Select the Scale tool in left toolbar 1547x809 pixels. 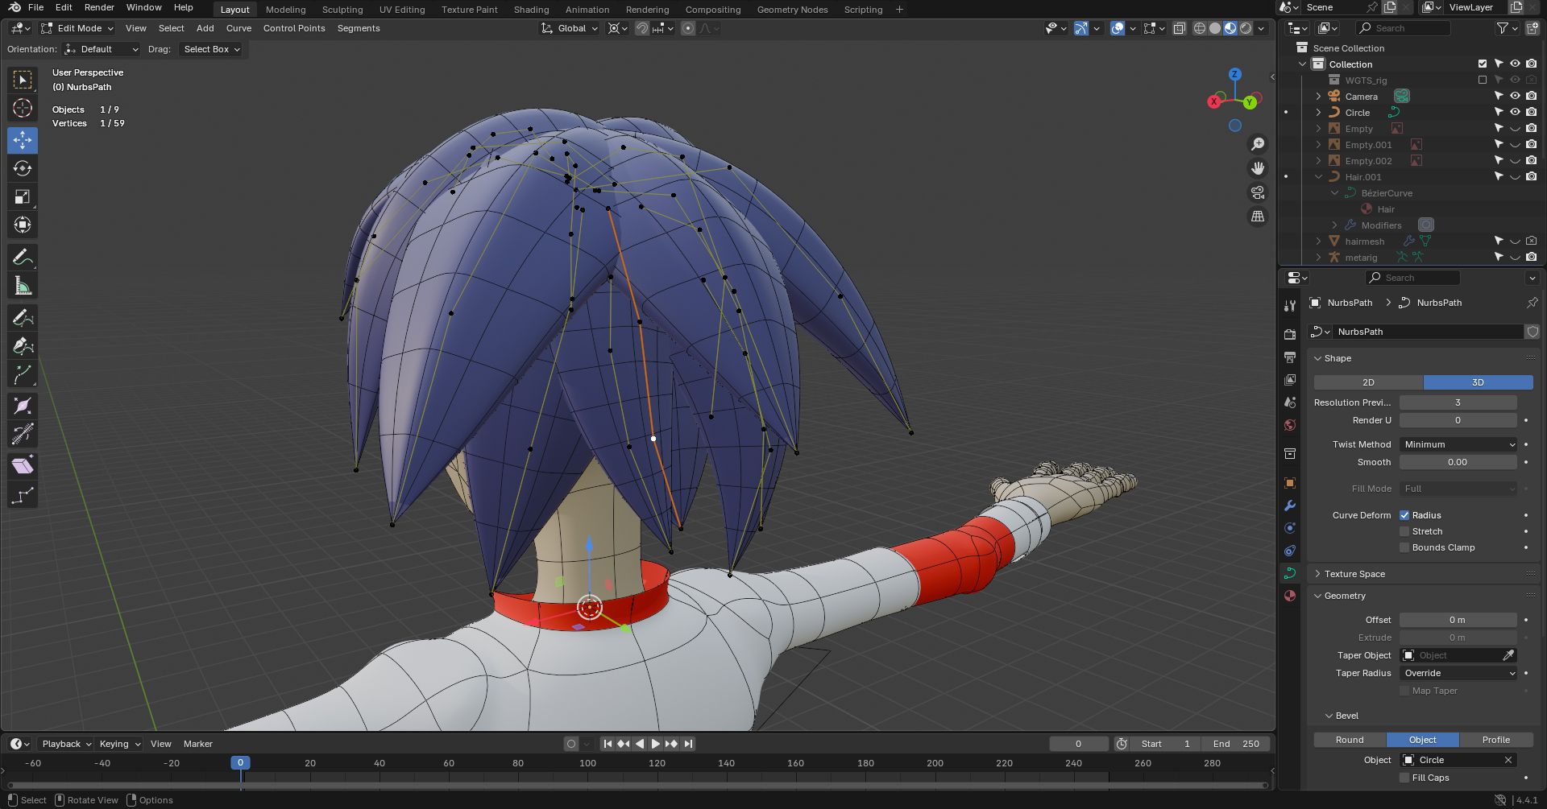[x=23, y=197]
